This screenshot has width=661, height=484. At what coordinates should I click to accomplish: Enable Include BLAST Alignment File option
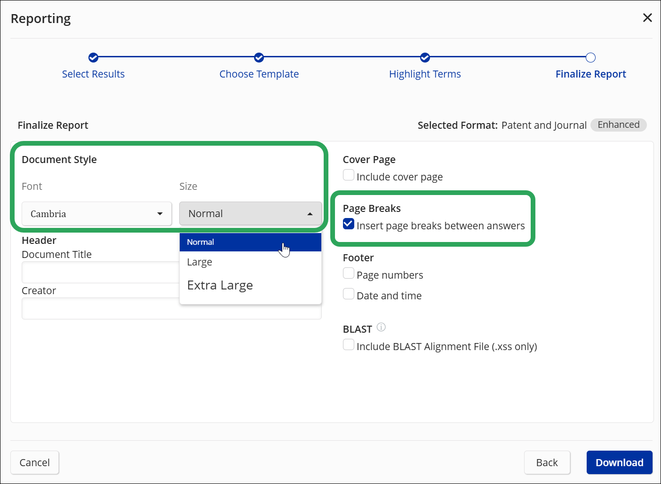pos(348,344)
